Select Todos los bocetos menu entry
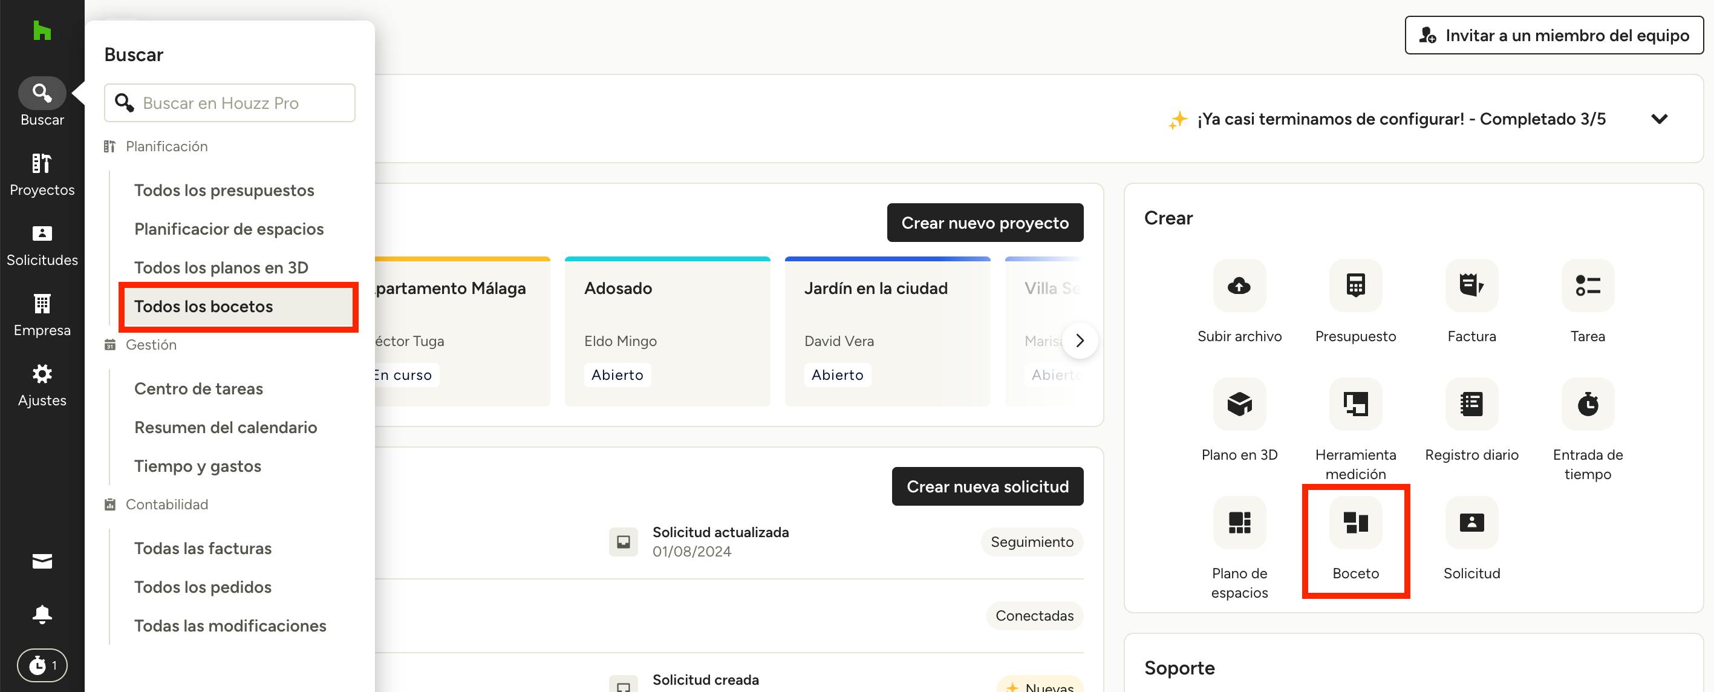Screen dimensions: 1714x692 click(204, 306)
